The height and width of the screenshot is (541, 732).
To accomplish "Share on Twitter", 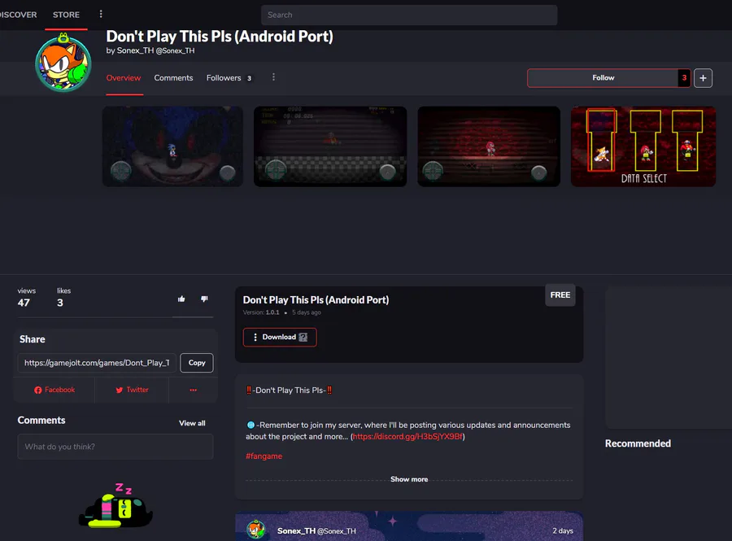I will click(132, 390).
